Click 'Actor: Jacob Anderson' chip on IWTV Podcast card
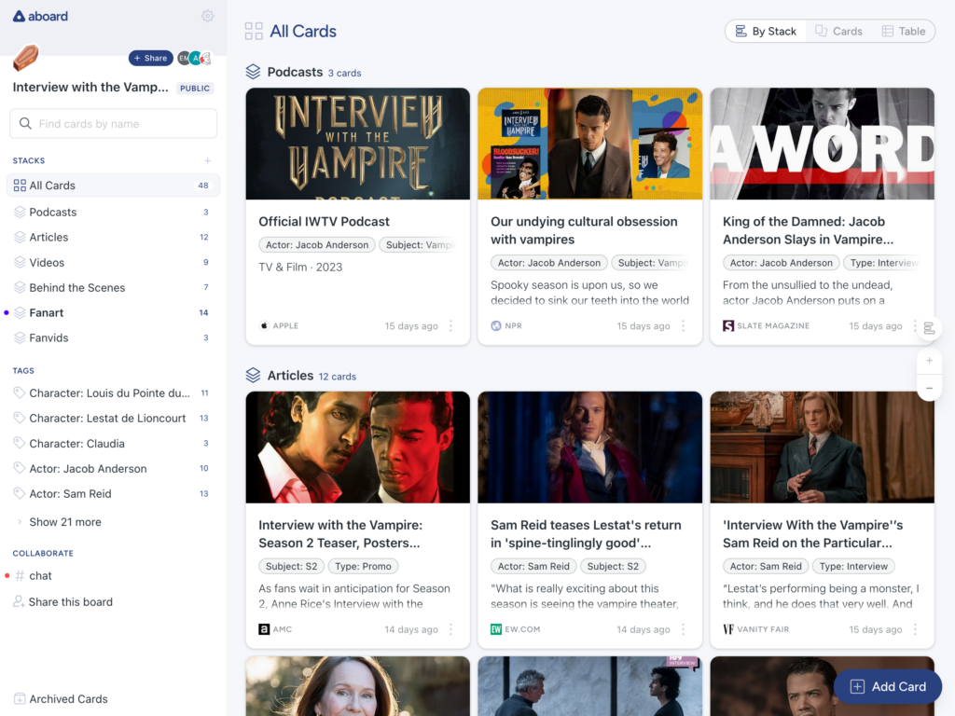Viewport: 955px width, 716px height. [317, 245]
